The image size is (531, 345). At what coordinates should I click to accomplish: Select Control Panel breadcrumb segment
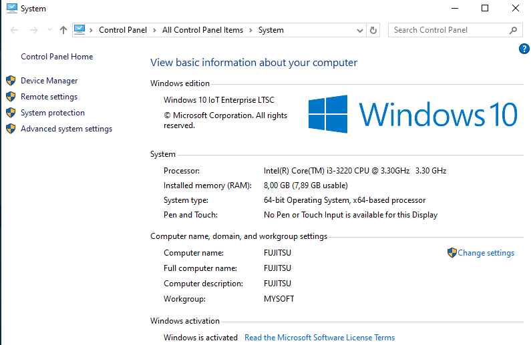point(124,30)
